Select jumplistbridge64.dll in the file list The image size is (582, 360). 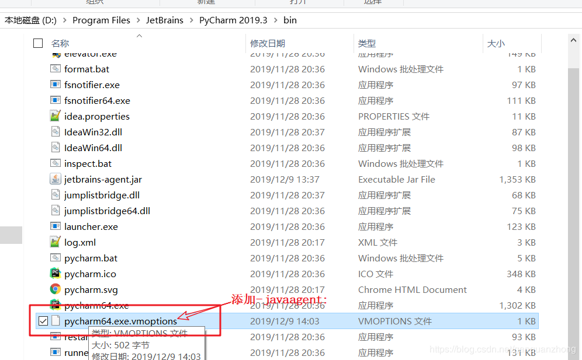[x=107, y=211]
